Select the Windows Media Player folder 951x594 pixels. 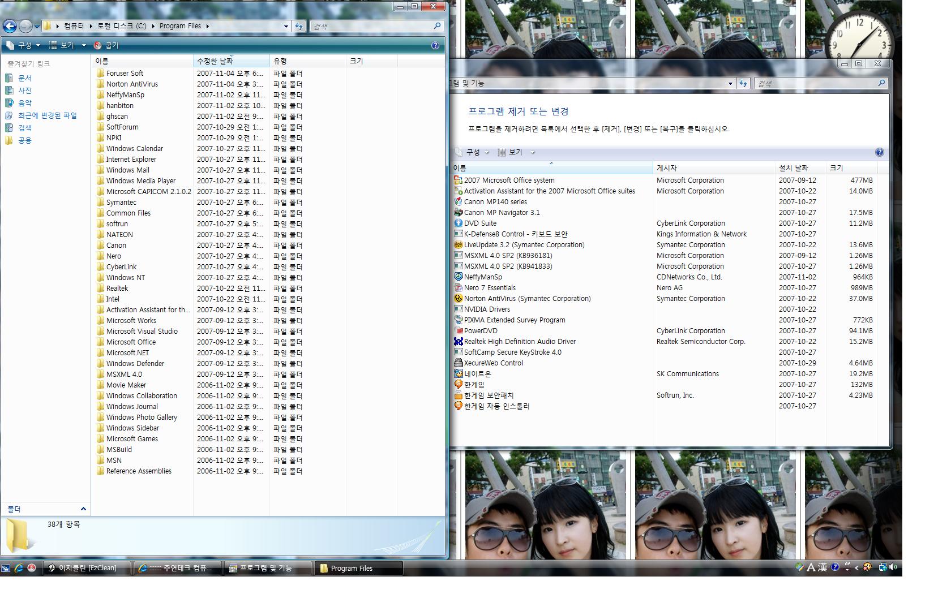pos(141,181)
